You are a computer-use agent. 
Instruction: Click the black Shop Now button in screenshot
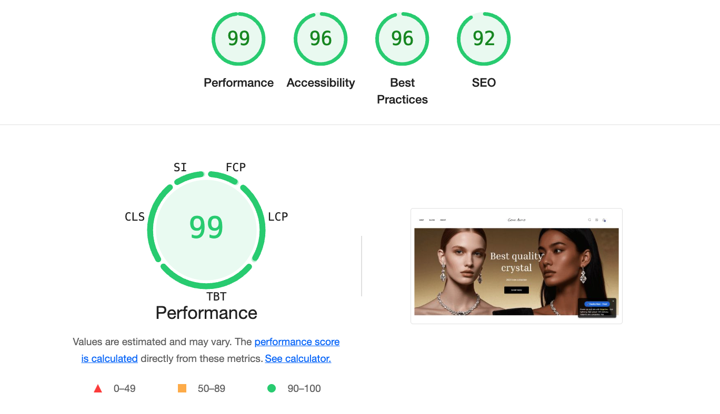(516, 290)
